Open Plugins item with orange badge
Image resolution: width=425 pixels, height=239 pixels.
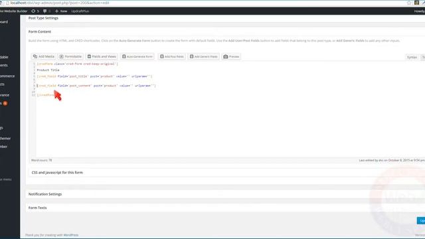tap(4, 104)
